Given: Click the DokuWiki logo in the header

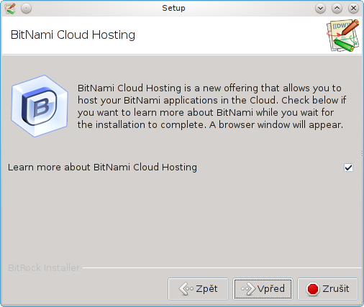Looking at the screenshot, I should coord(342,35).
